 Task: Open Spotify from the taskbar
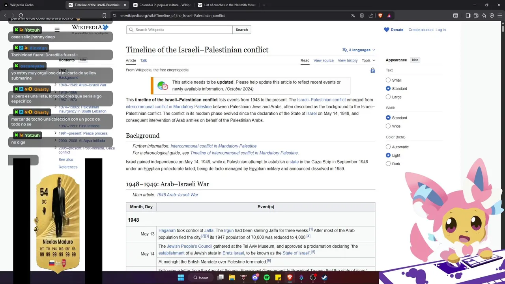tap(267, 277)
